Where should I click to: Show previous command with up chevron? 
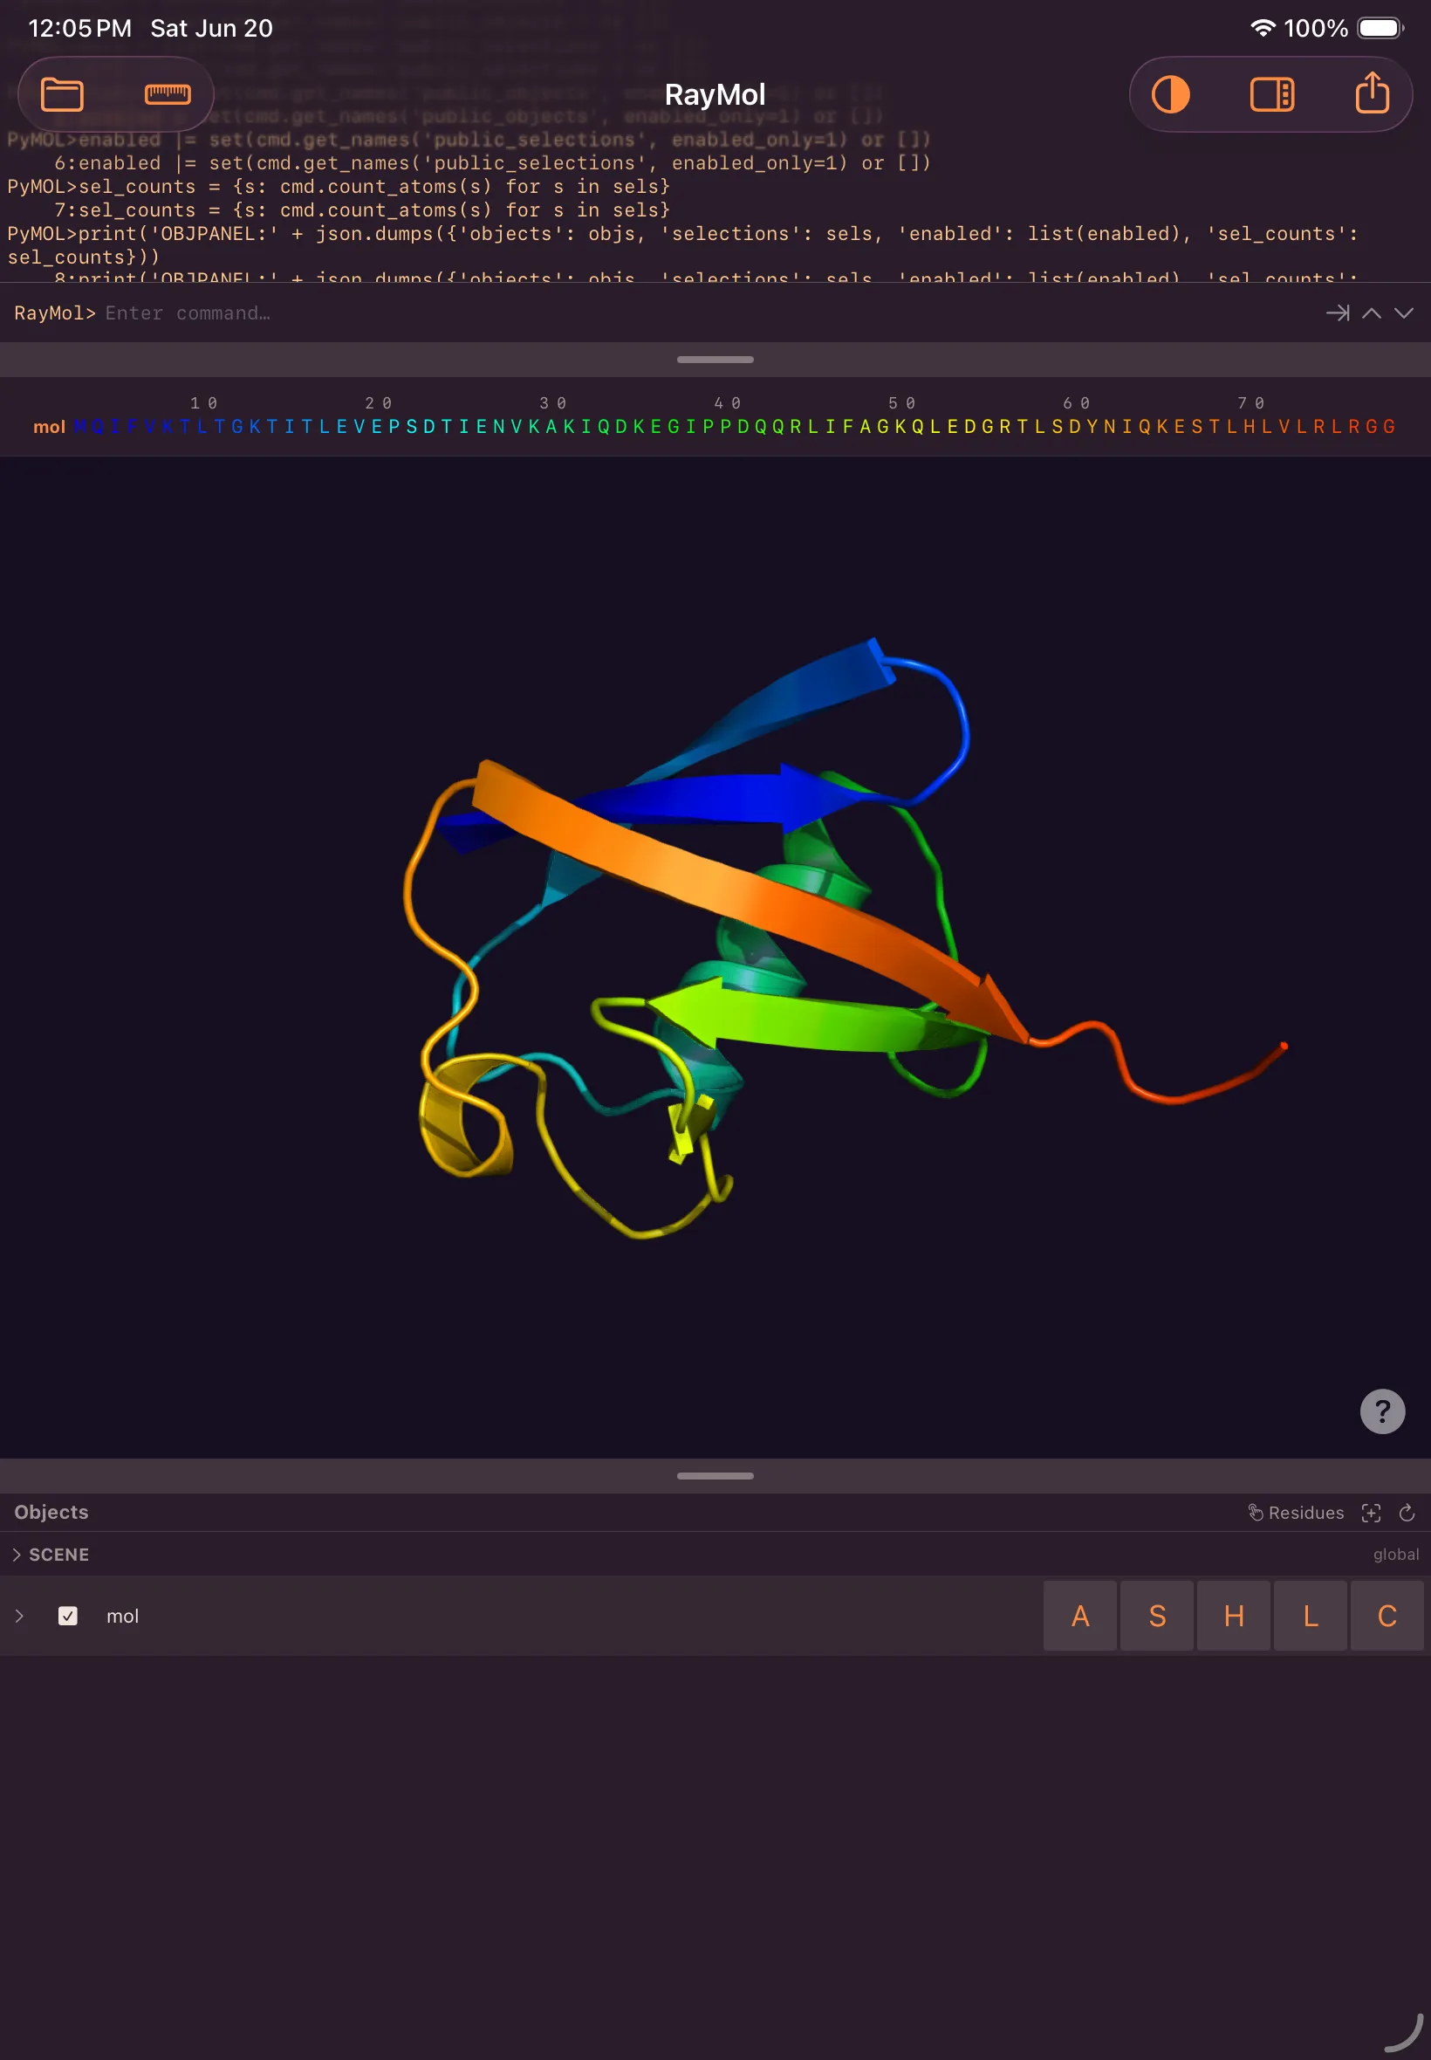pyautogui.click(x=1371, y=313)
